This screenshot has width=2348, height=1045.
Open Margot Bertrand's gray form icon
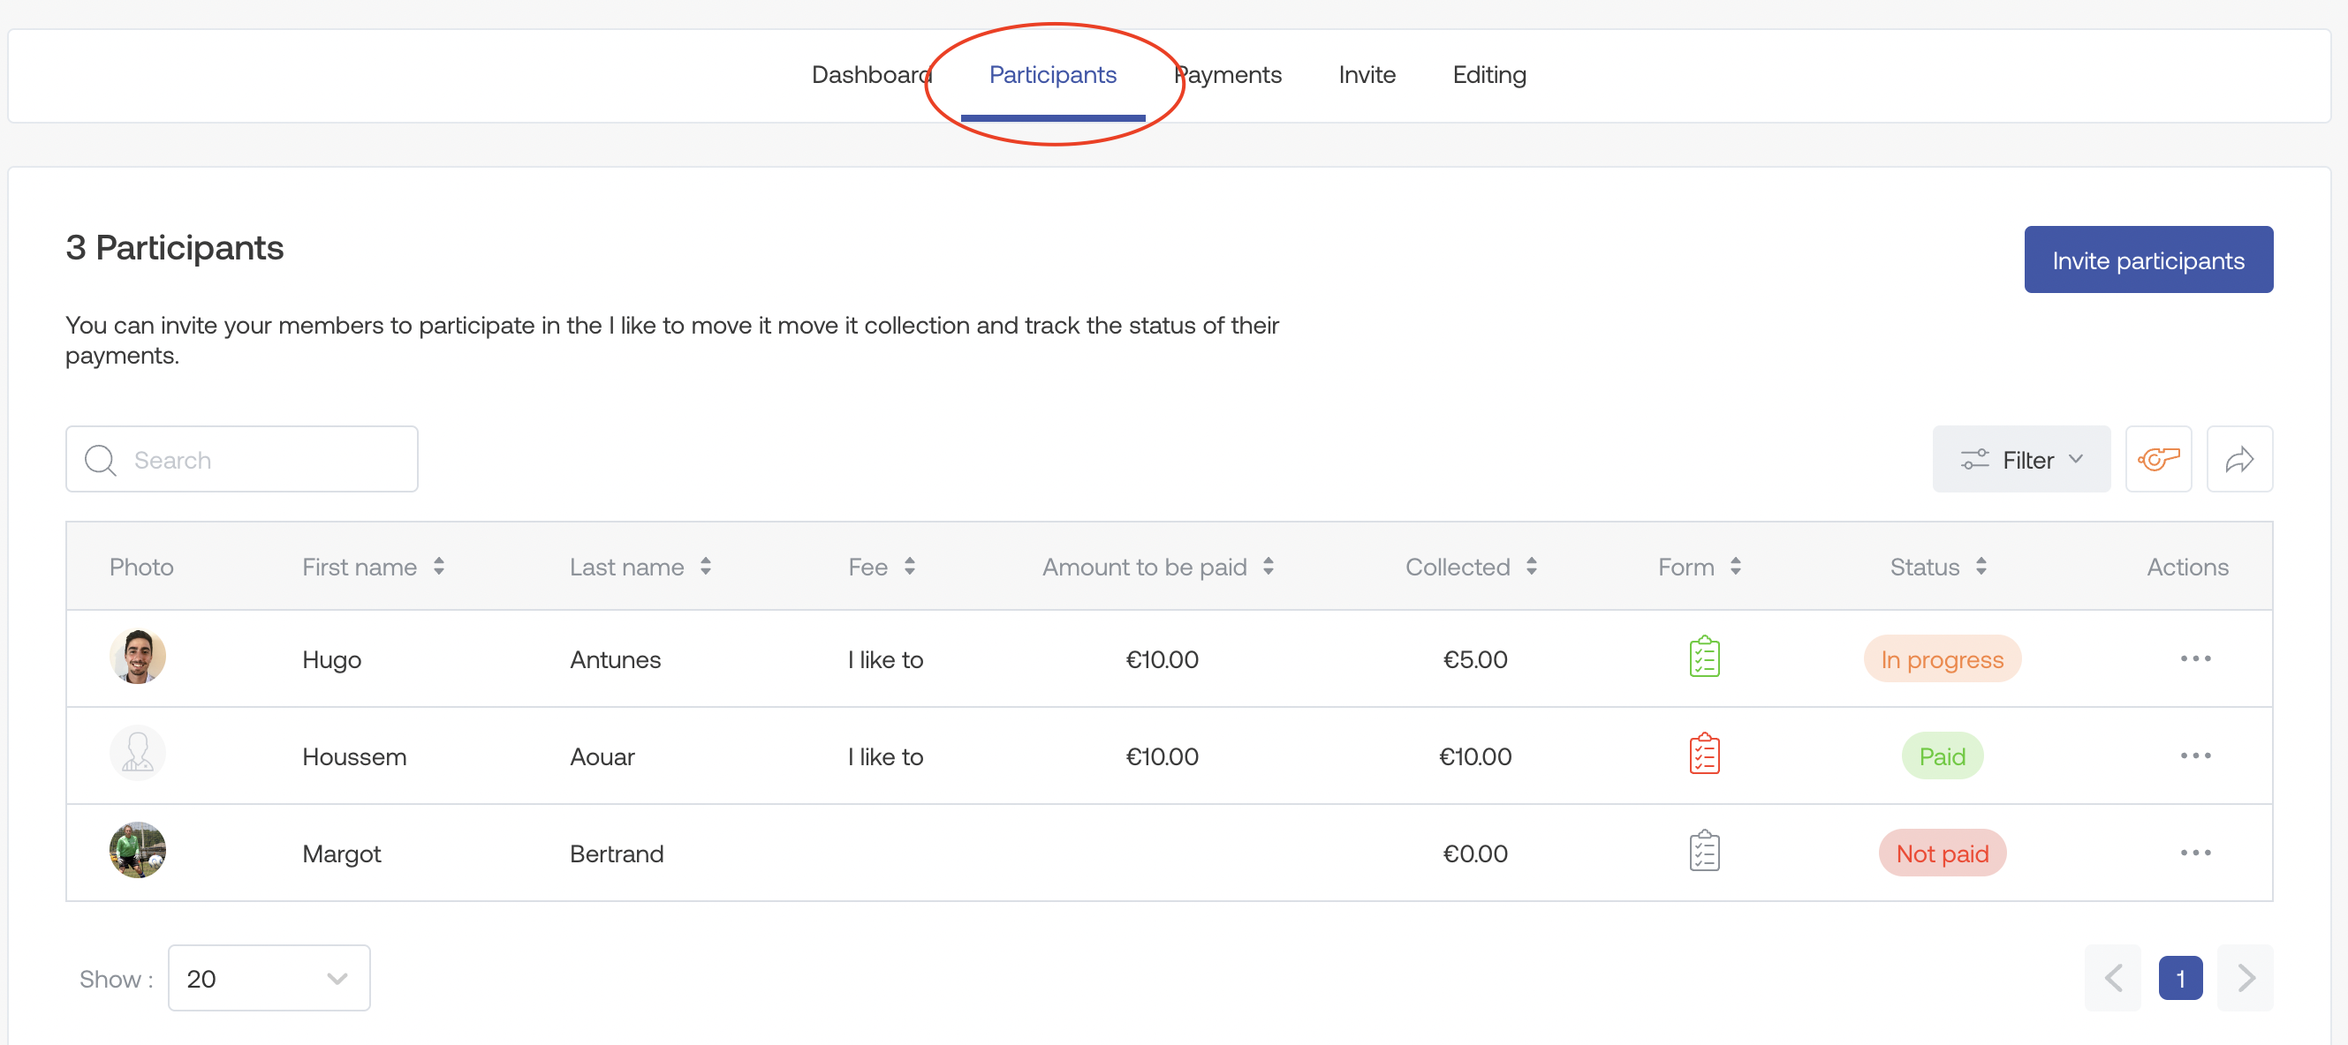tap(1703, 852)
